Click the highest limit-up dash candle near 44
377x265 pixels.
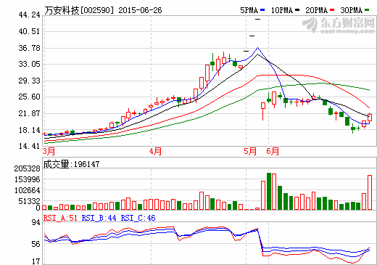[258, 19]
